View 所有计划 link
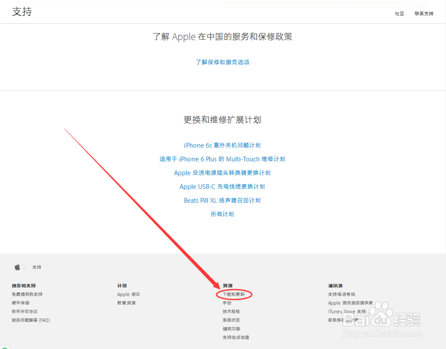The height and width of the screenshot is (349, 446). pyautogui.click(x=222, y=214)
